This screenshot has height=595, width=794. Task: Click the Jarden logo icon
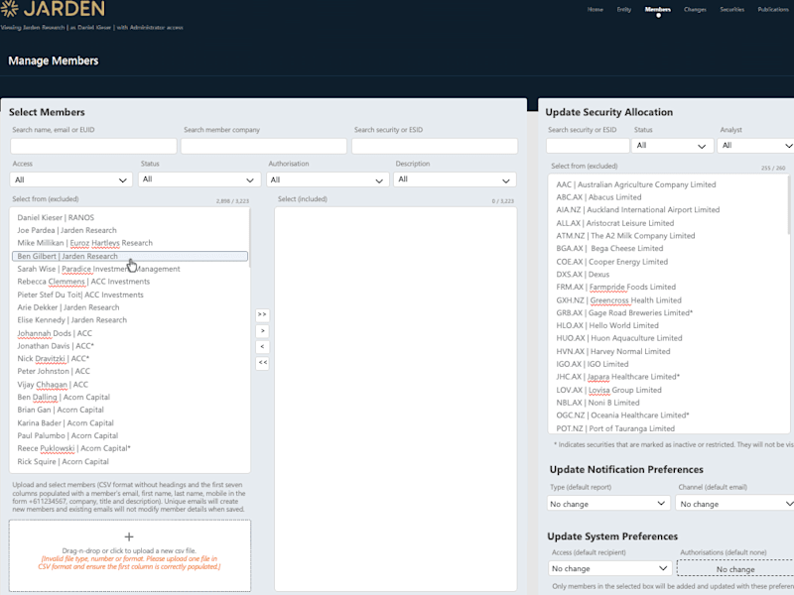pos(9,8)
